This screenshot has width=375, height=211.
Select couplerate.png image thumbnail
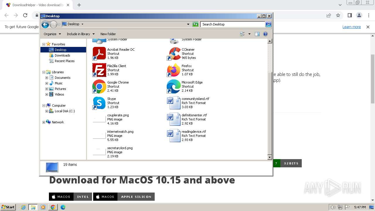click(99, 119)
